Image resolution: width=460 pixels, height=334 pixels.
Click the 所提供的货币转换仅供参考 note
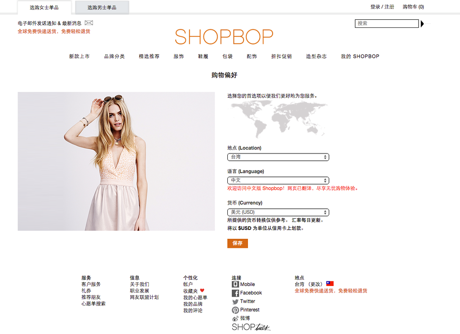tap(275, 220)
